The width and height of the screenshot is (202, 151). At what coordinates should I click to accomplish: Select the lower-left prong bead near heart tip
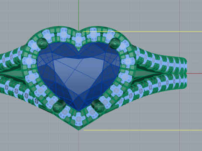(58, 108)
